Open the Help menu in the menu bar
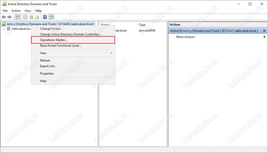 point(38,11)
